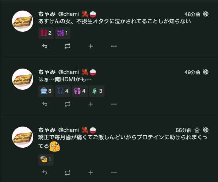Add reaction to the HDMI post

tap(91, 104)
